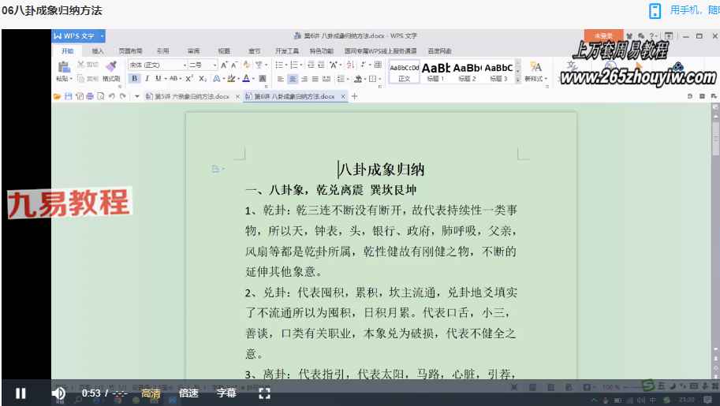Toggle bold formatting
This screenshot has height=406, width=720.
pyautogui.click(x=135, y=79)
